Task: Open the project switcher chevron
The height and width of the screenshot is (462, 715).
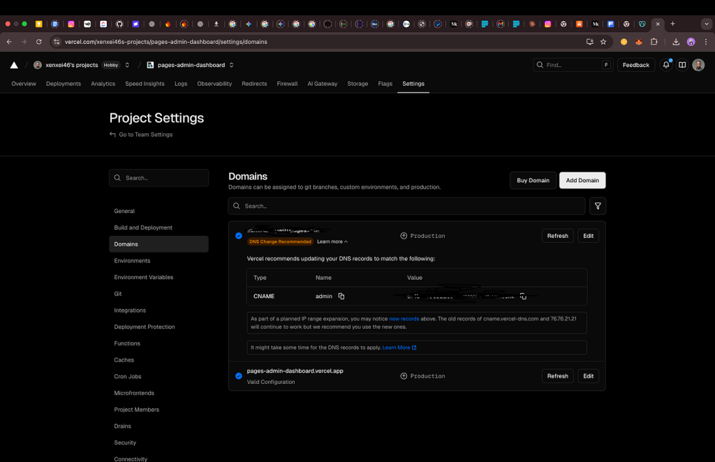Action: coord(232,65)
